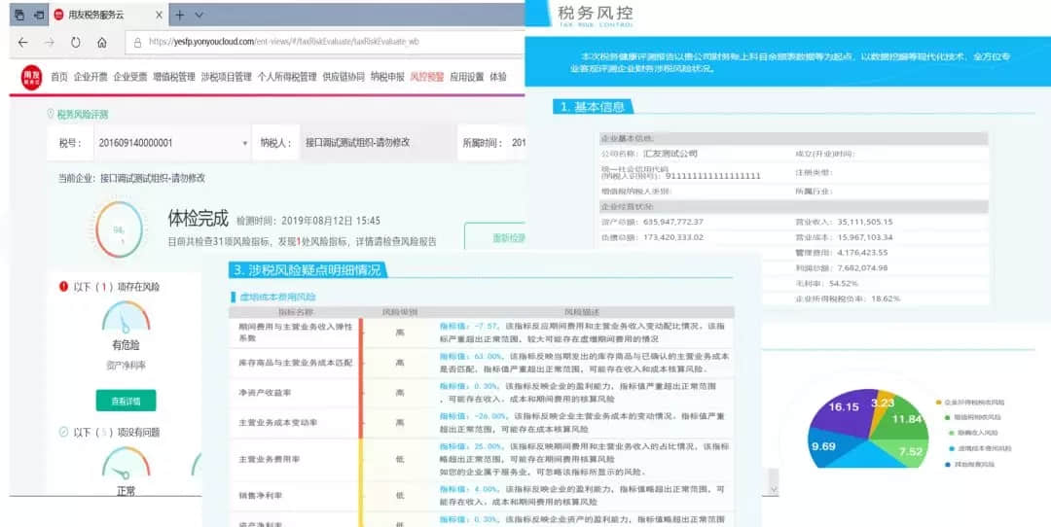Click the 有危险 gauge icon
The width and height of the screenshot is (1051, 527).
126,316
